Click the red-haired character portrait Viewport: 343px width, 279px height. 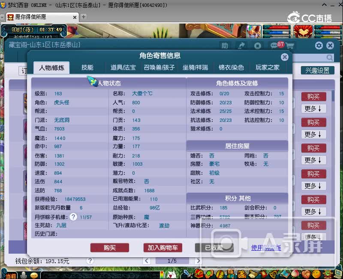(303, 31)
